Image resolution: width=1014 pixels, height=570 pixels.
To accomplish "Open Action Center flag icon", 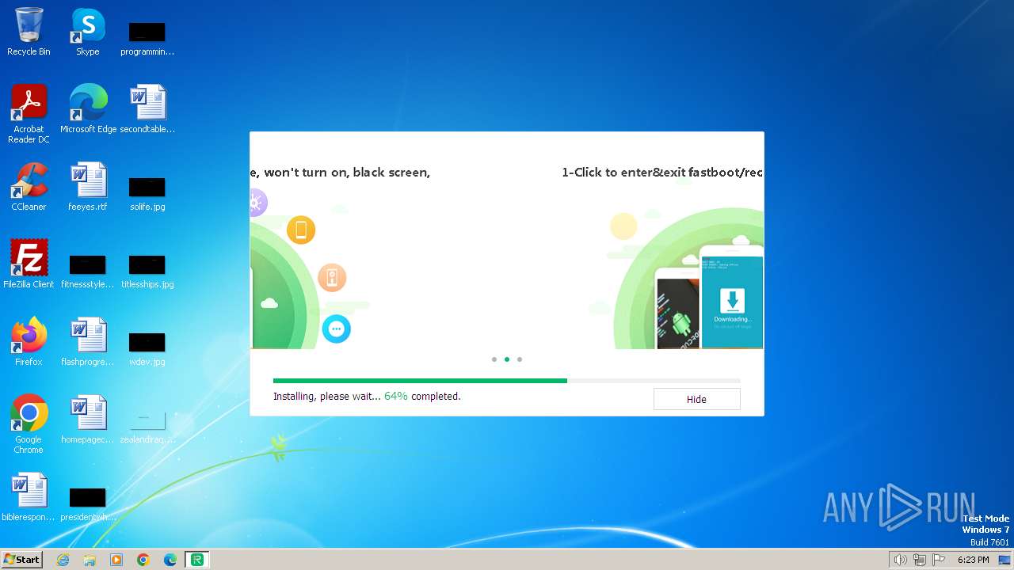I will [939, 560].
